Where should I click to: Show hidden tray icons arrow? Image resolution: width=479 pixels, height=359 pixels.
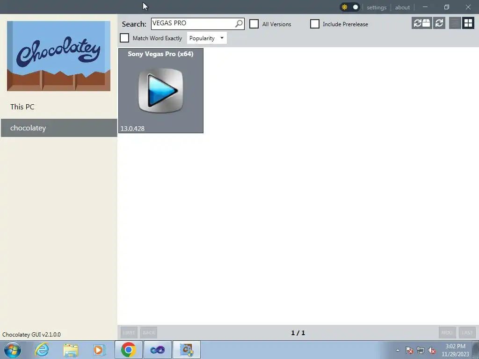pos(398,350)
